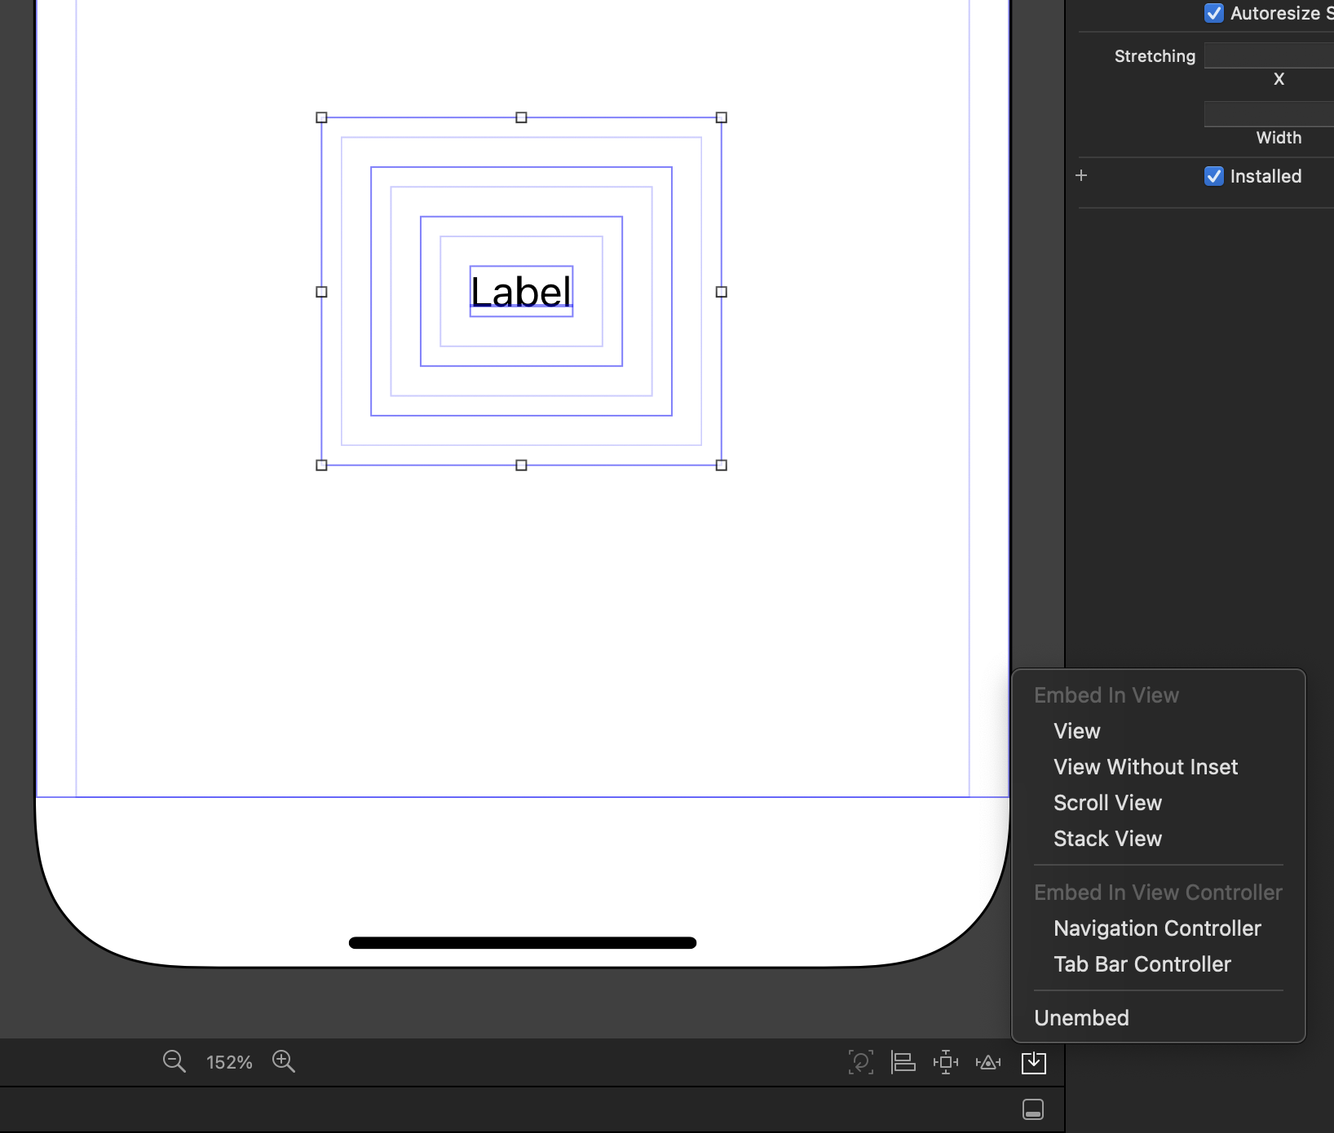Choose Tab Bar Controller option

tap(1142, 964)
